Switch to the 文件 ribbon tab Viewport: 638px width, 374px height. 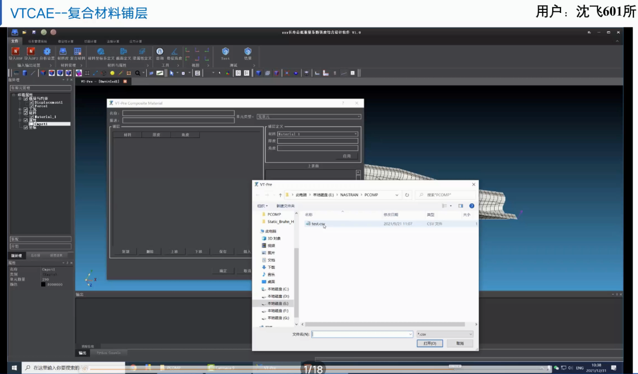(x=15, y=41)
